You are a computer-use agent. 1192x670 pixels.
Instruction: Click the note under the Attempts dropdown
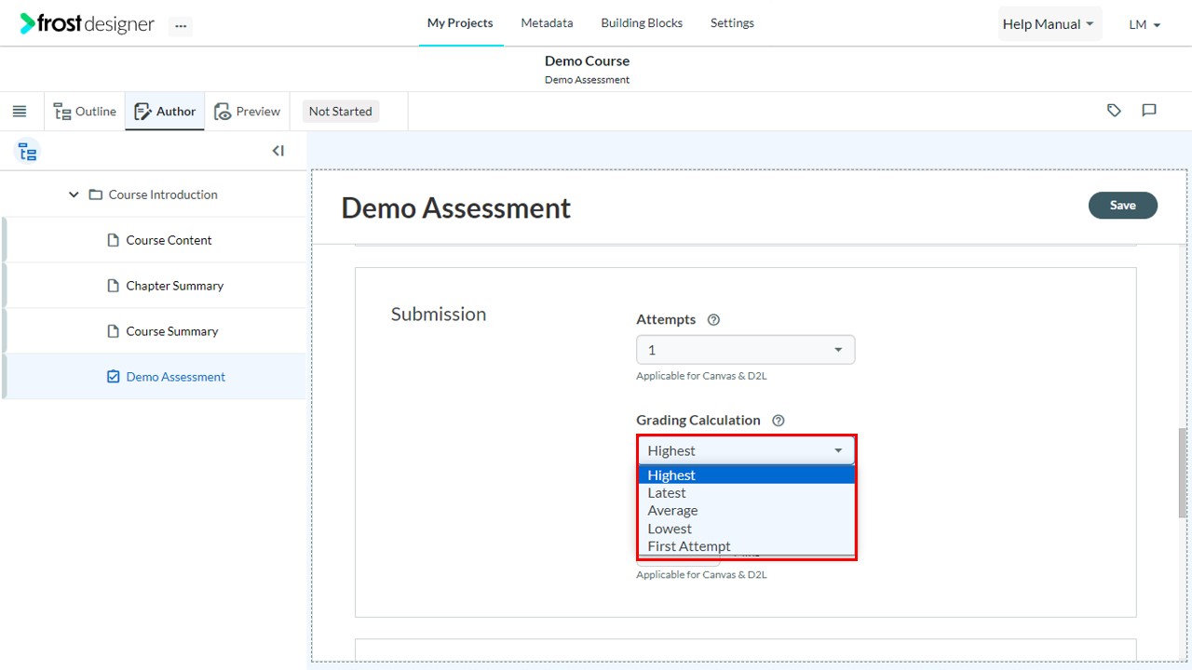point(701,377)
